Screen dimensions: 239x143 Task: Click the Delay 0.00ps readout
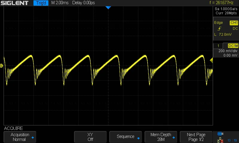coord(84,3)
